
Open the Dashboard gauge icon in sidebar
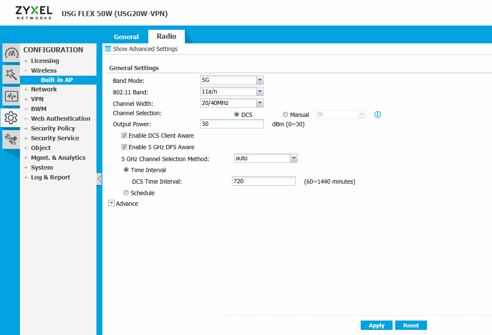(x=11, y=53)
